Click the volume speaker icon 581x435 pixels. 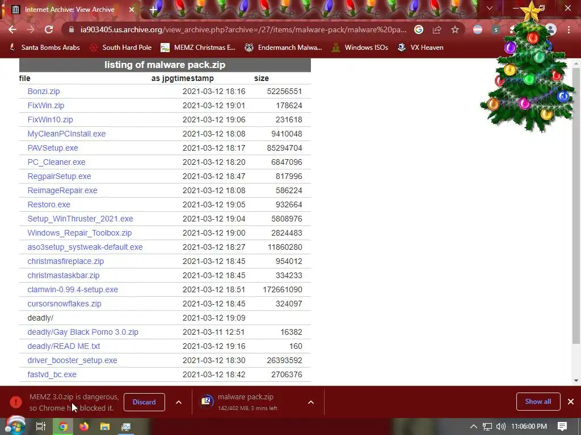tap(500, 427)
